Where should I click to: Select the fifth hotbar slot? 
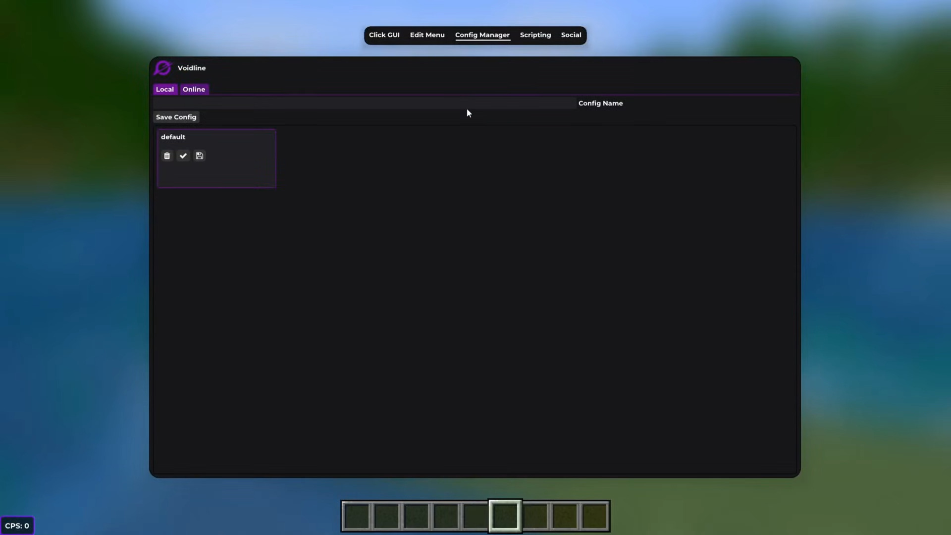pyautogui.click(x=475, y=516)
